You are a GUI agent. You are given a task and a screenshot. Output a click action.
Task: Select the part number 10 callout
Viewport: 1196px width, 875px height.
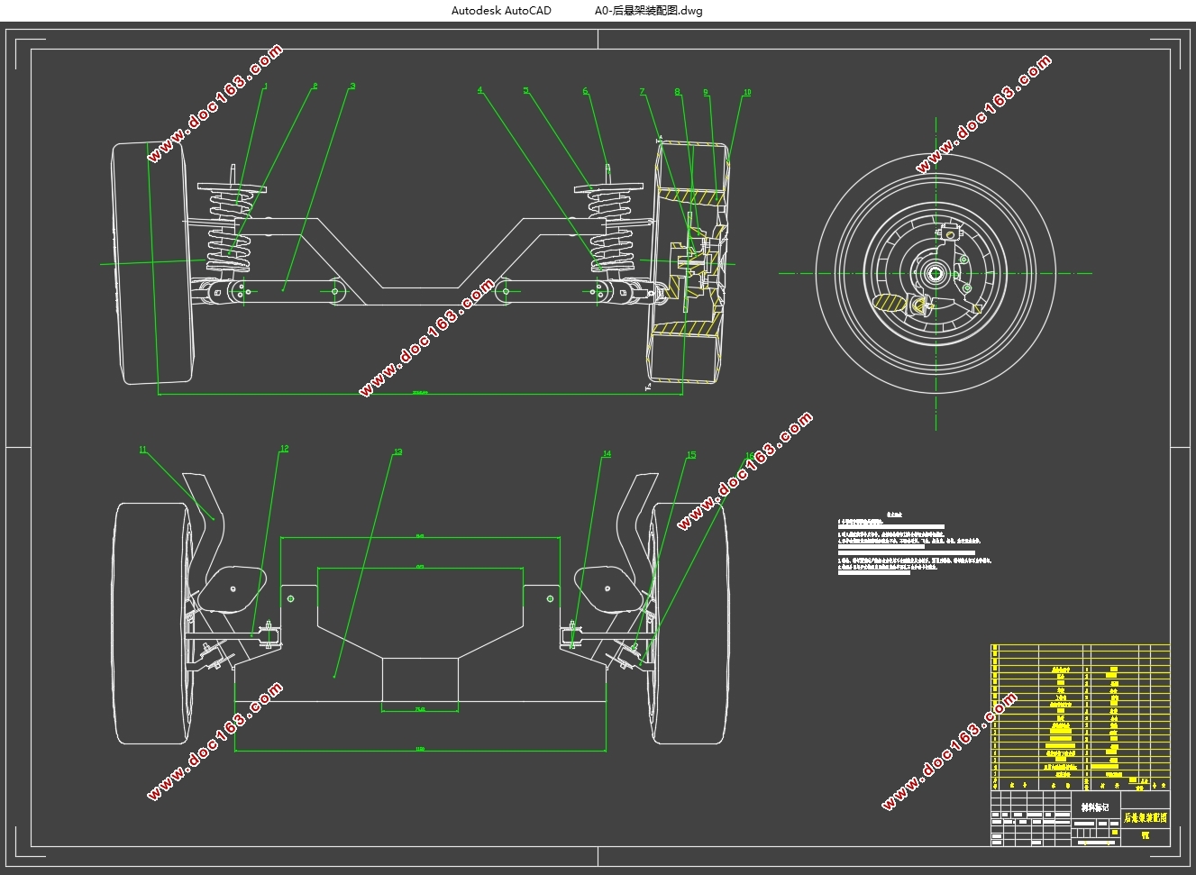pos(747,92)
